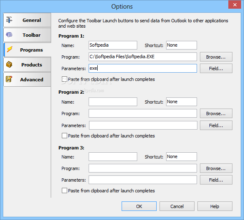
Task: Enable Program 3 paste from clipboard checkbox
Action: 64,191
